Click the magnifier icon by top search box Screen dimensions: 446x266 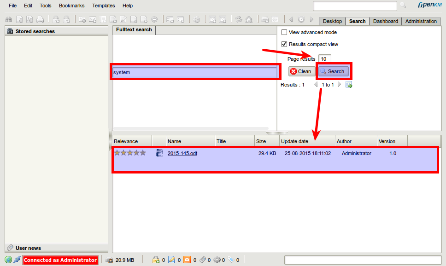coord(403,6)
